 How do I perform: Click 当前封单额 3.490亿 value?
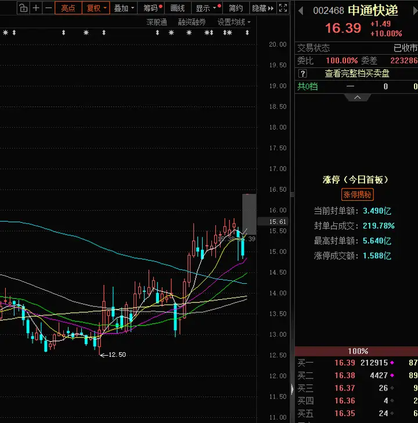coord(377,211)
